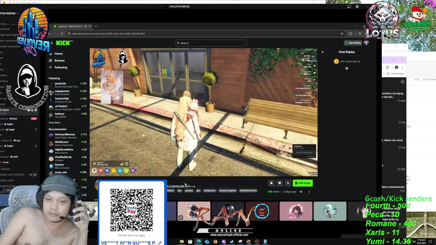Click the Kick video player
Image resolution: width=436 pixels, height=245 pixels.
pyautogui.click(x=204, y=112)
